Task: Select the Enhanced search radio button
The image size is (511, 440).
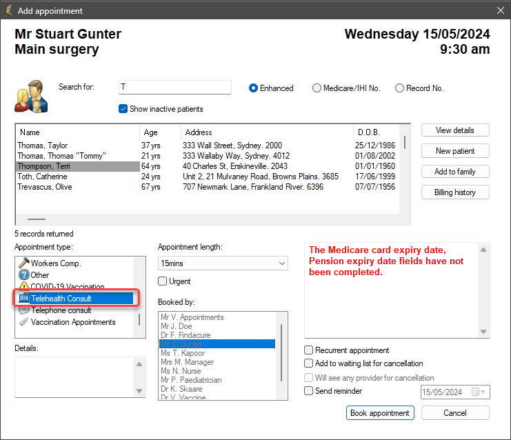Action: click(x=253, y=88)
